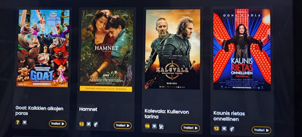Watch the Kalevala trailer via Traileri
Viewport: 302px width, 137px height.
[190, 128]
